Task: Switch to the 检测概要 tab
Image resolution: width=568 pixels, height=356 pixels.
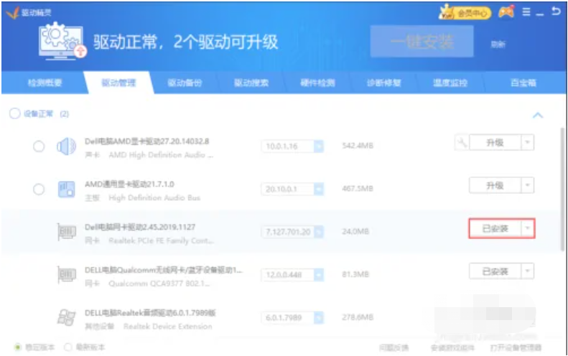Action: 45,83
